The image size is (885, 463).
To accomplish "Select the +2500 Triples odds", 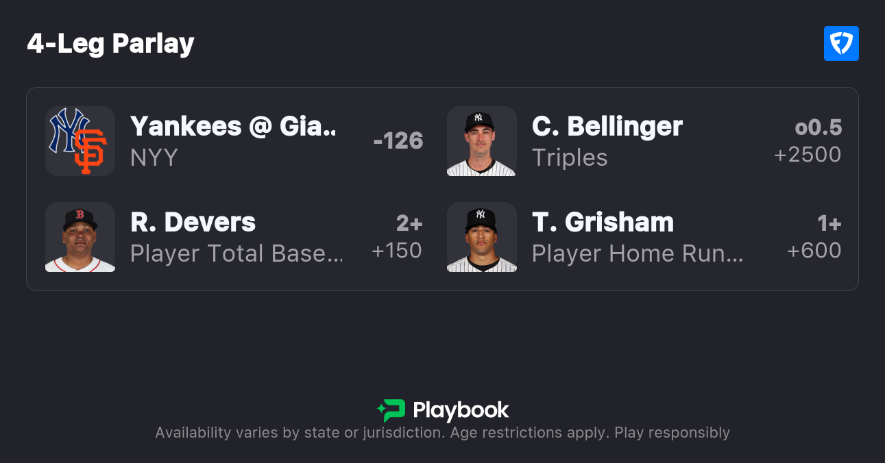I will point(807,155).
